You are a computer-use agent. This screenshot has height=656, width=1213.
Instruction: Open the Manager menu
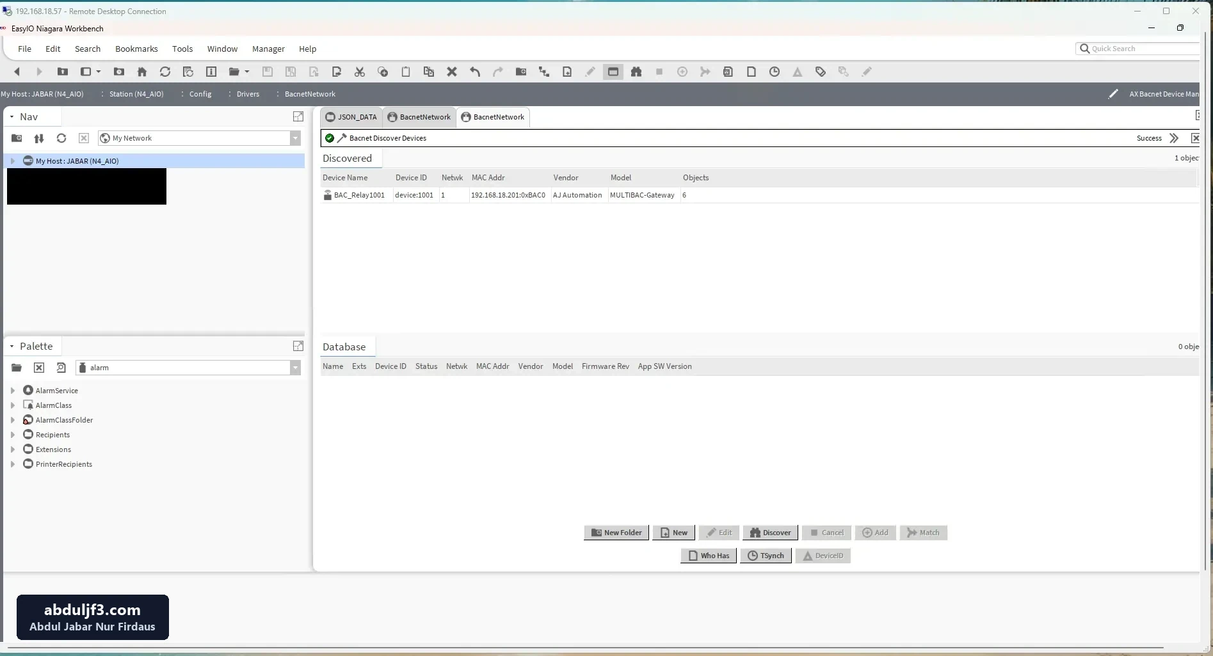[x=268, y=49]
